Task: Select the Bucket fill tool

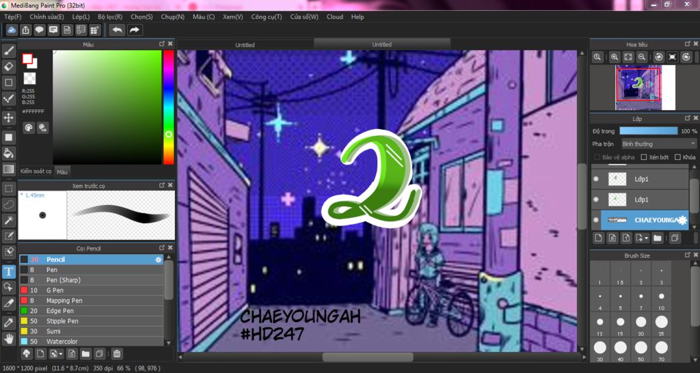Action: pyautogui.click(x=8, y=154)
